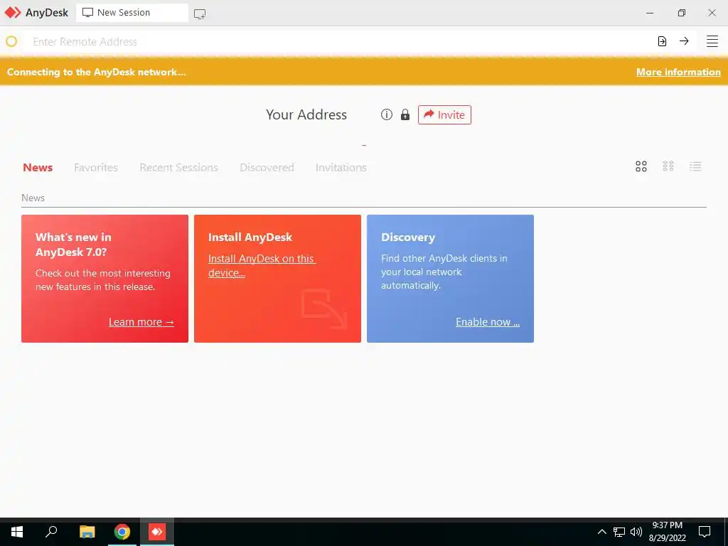Open the Invitations tab
The width and height of the screenshot is (728, 546).
pos(341,168)
